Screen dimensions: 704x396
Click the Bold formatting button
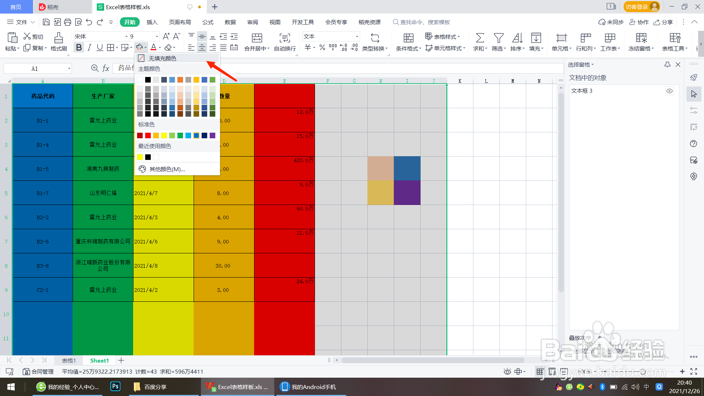coord(79,48)
